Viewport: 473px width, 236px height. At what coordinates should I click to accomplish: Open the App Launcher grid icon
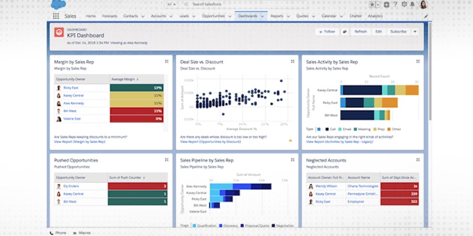point(56,17)
